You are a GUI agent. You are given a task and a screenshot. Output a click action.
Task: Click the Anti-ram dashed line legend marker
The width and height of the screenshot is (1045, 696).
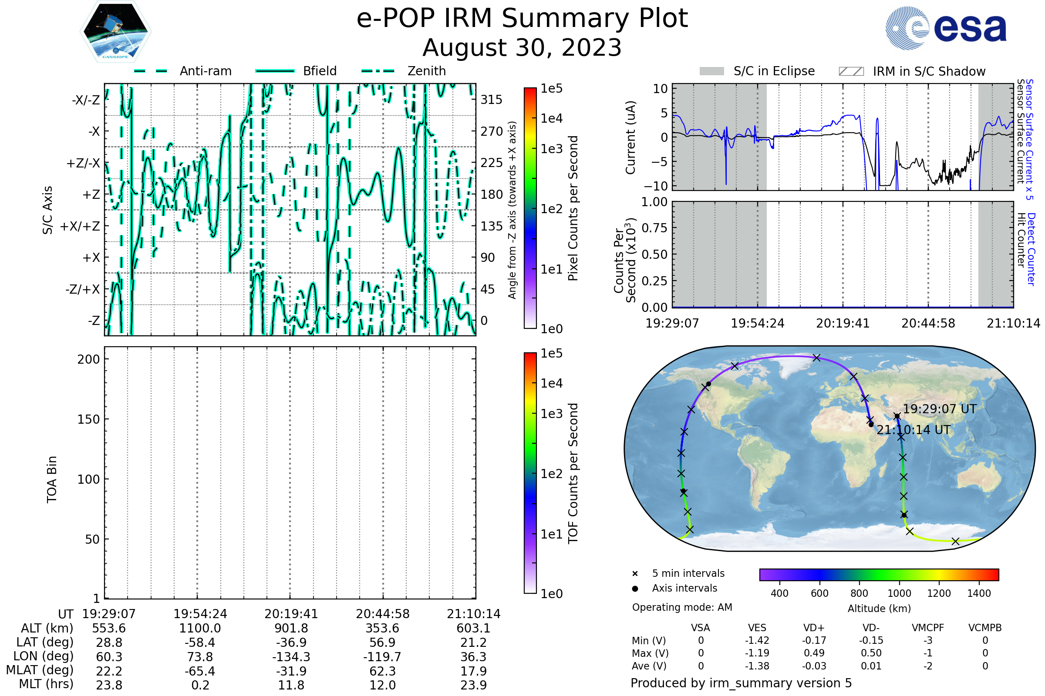[x=151, y=71]
